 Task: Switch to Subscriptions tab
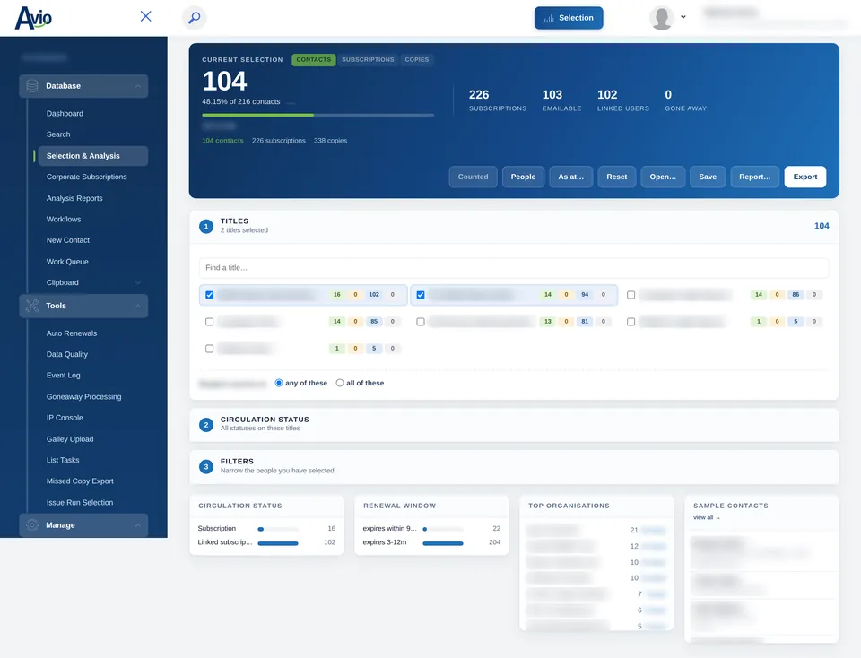(368, 59)
